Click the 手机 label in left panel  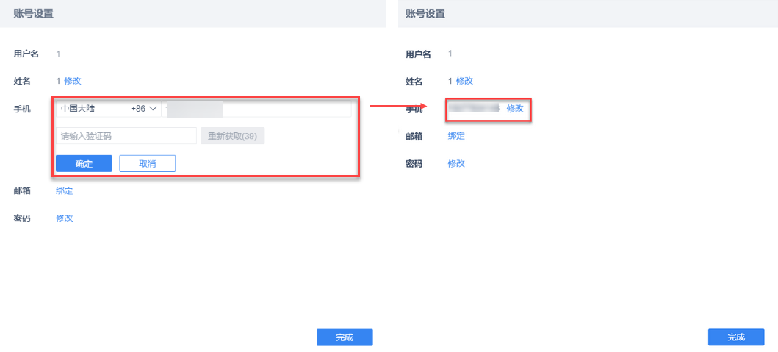point(22,109)
